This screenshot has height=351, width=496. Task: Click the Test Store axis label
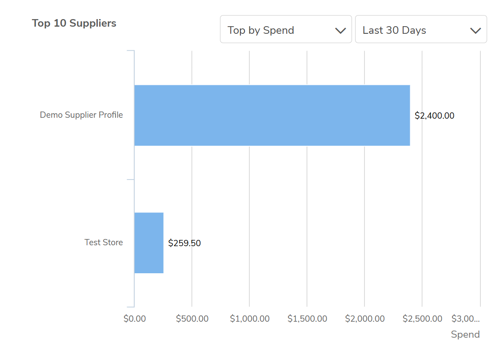tap(104, 243)
